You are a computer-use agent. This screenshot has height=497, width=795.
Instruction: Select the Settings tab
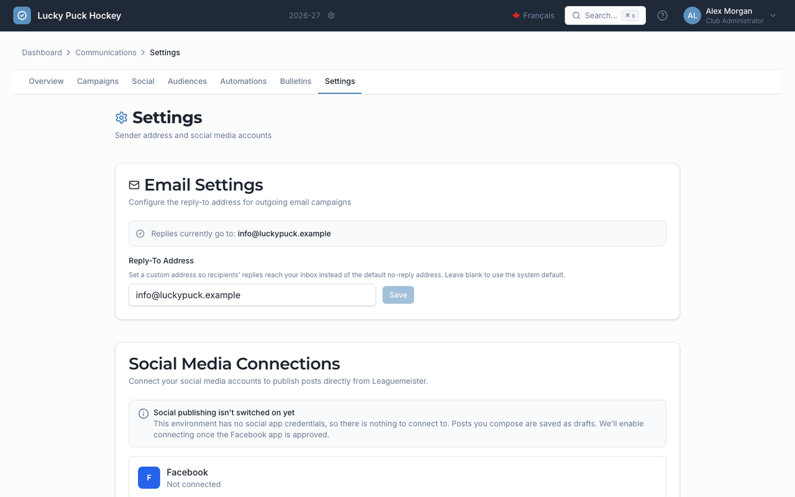pyautogui.click(x=340, y=81)
